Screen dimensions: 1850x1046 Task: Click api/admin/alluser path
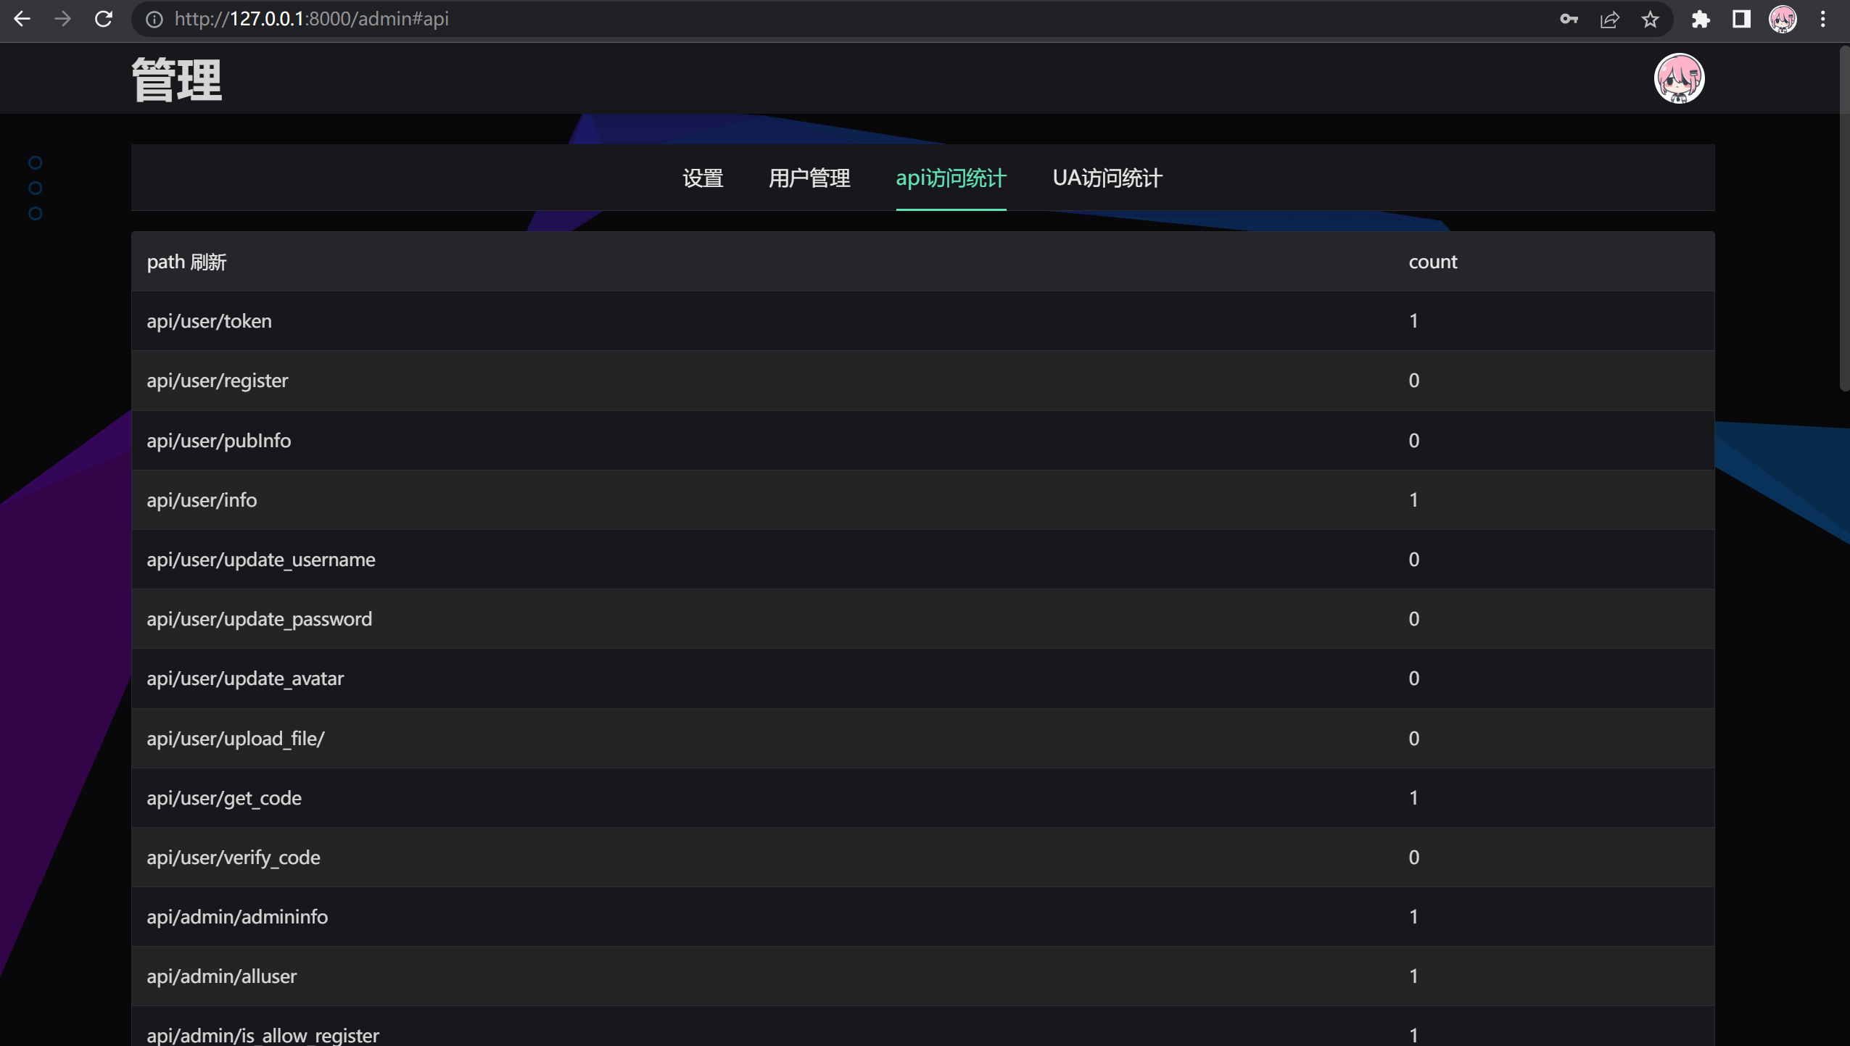coord(222,976)
